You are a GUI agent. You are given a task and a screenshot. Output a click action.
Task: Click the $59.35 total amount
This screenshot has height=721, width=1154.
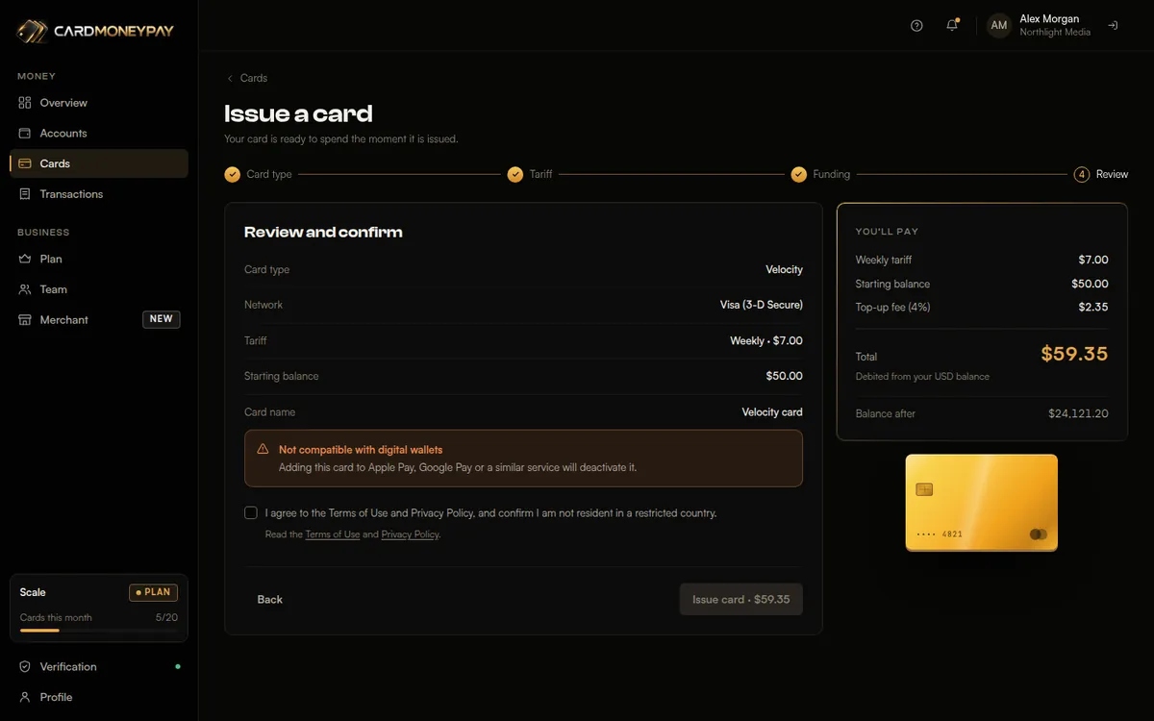coord(1074,354)
